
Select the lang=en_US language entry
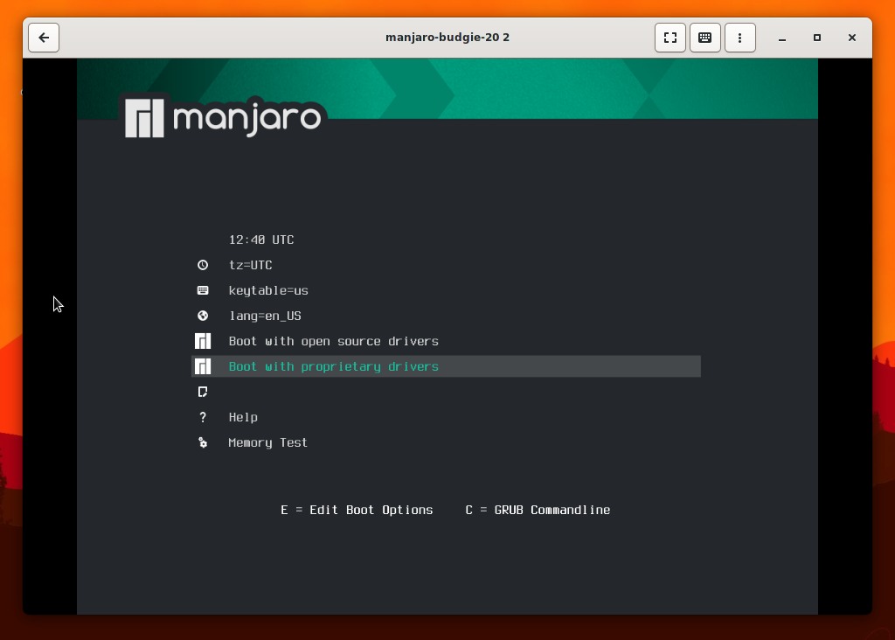pyautogui.click(x=265, y=316)
